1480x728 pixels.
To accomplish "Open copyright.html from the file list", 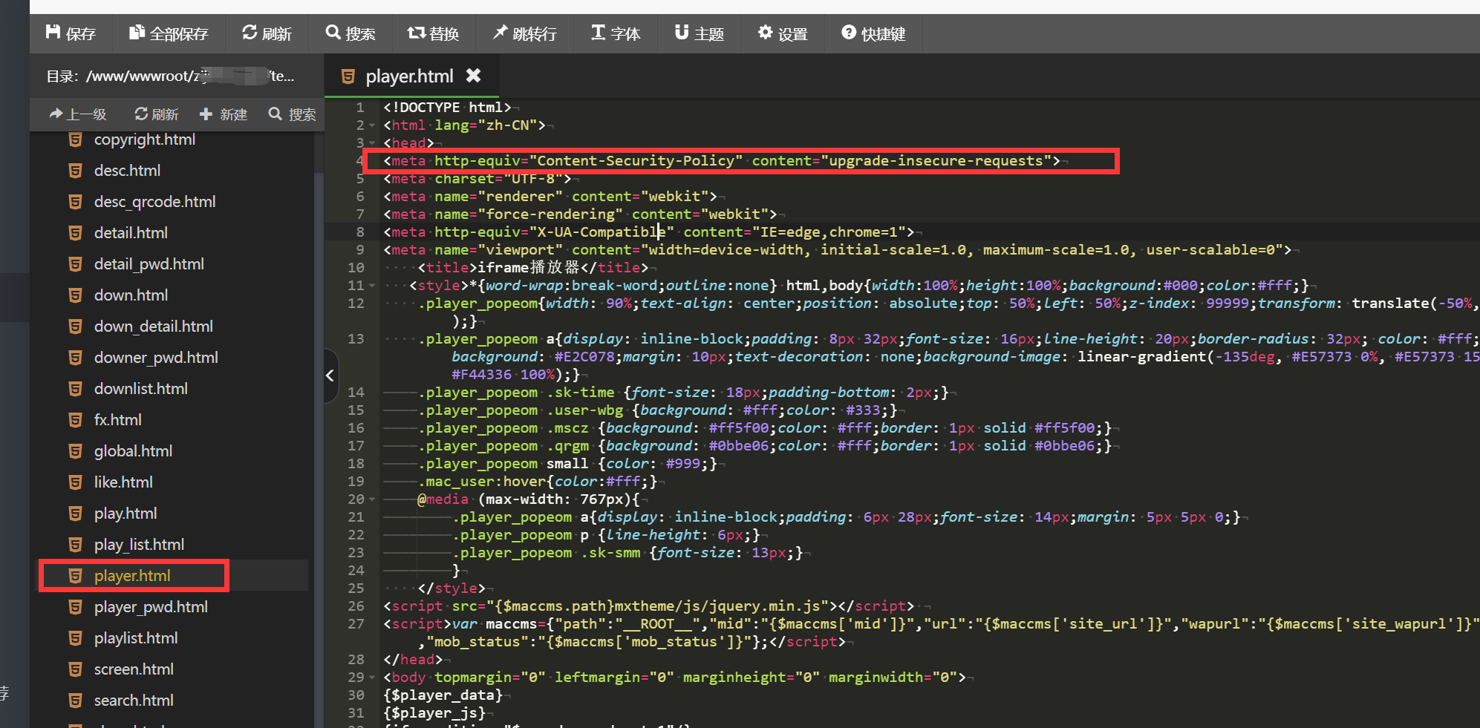I will coord(144,140).
